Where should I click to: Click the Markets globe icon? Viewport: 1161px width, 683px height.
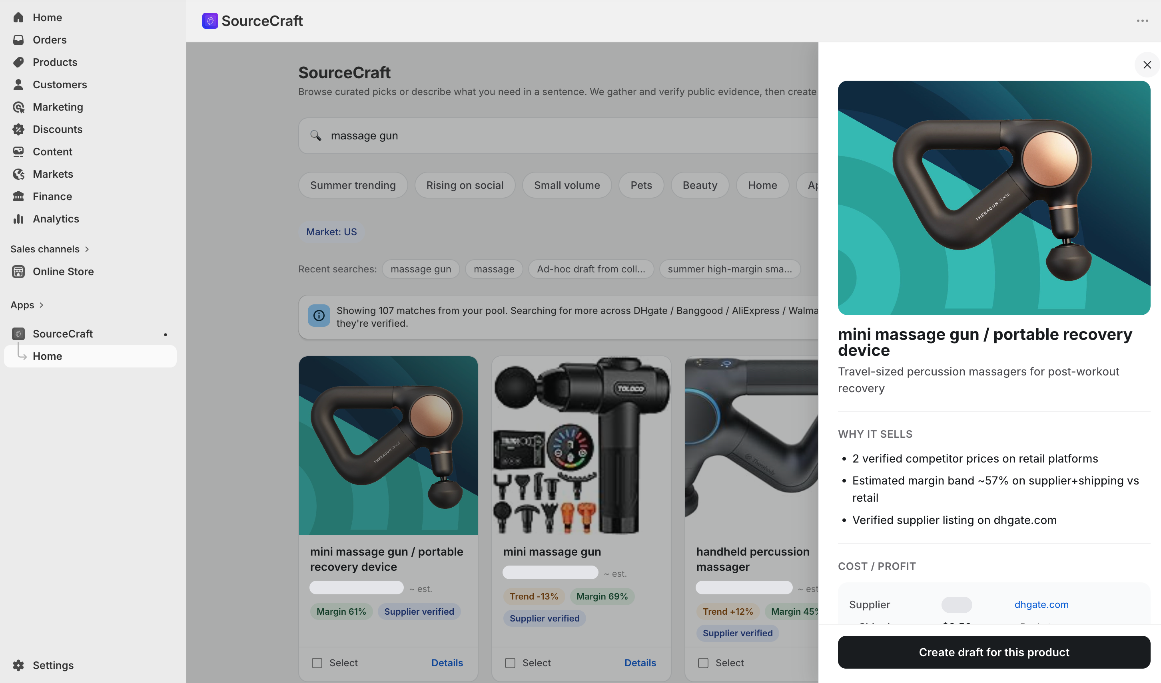click(x=18, y=174)
